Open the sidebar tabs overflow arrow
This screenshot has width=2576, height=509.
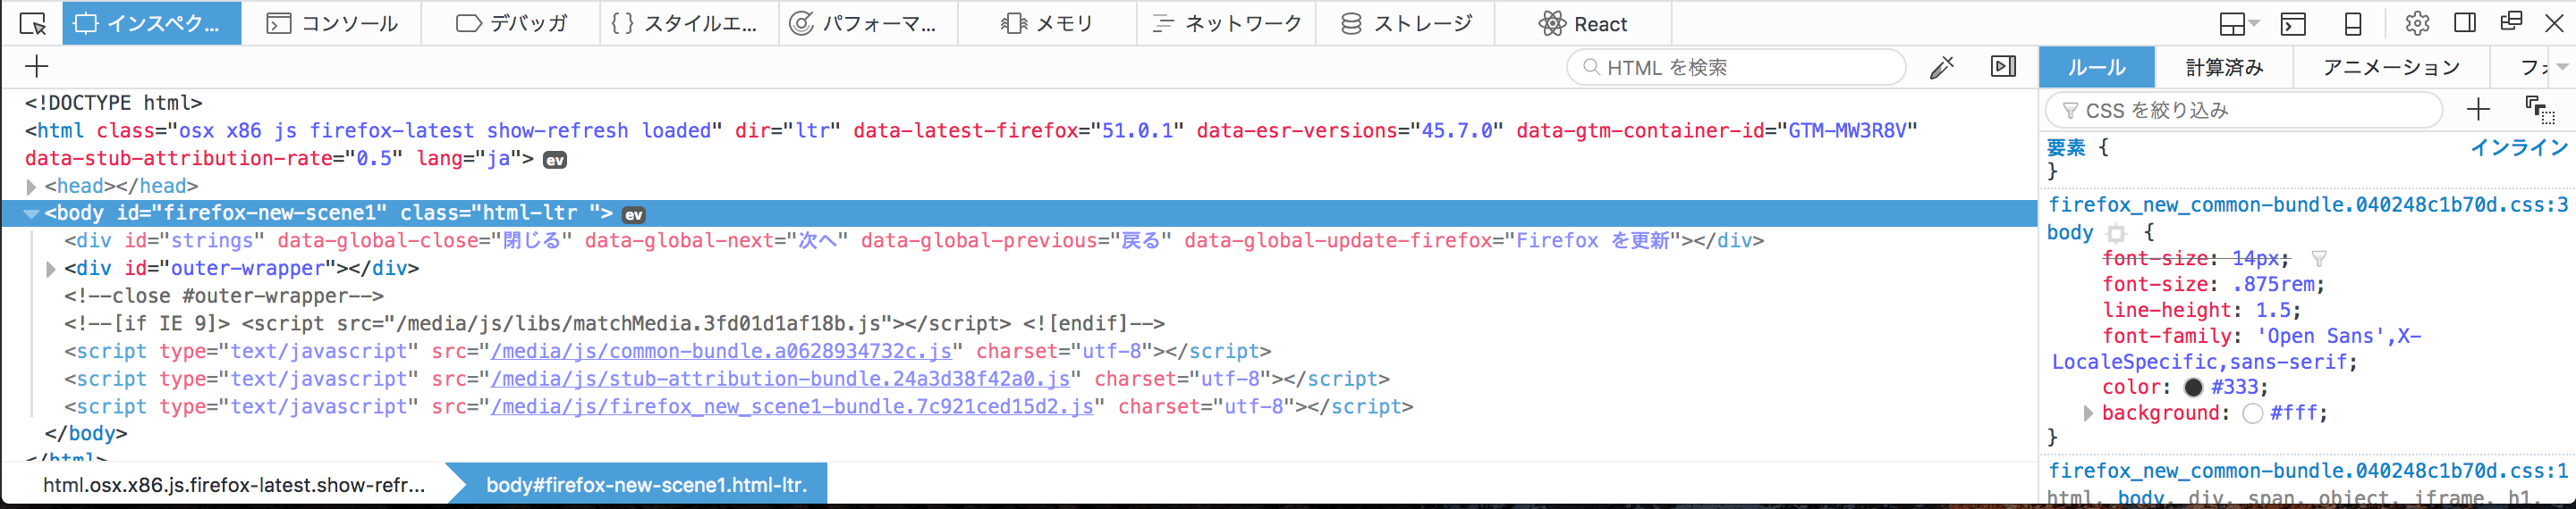[2562, 67]
